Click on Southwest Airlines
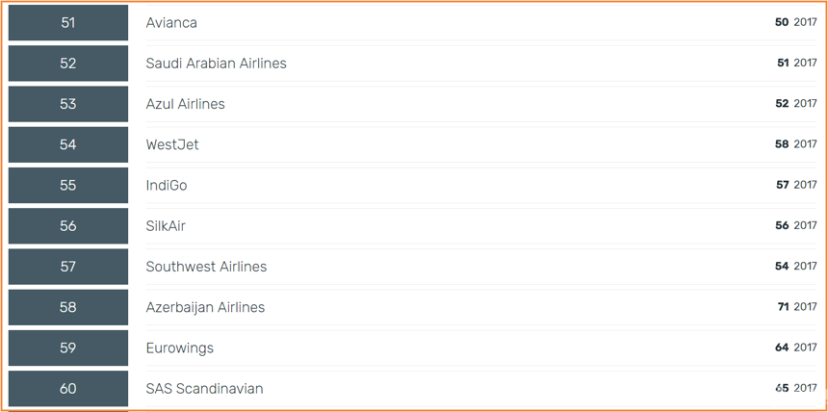The image size is (828, 412). point(206,267)
